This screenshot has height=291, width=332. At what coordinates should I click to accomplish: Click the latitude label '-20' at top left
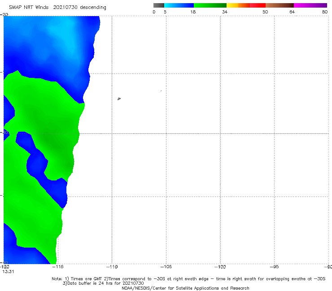click(x=4, y=14)
